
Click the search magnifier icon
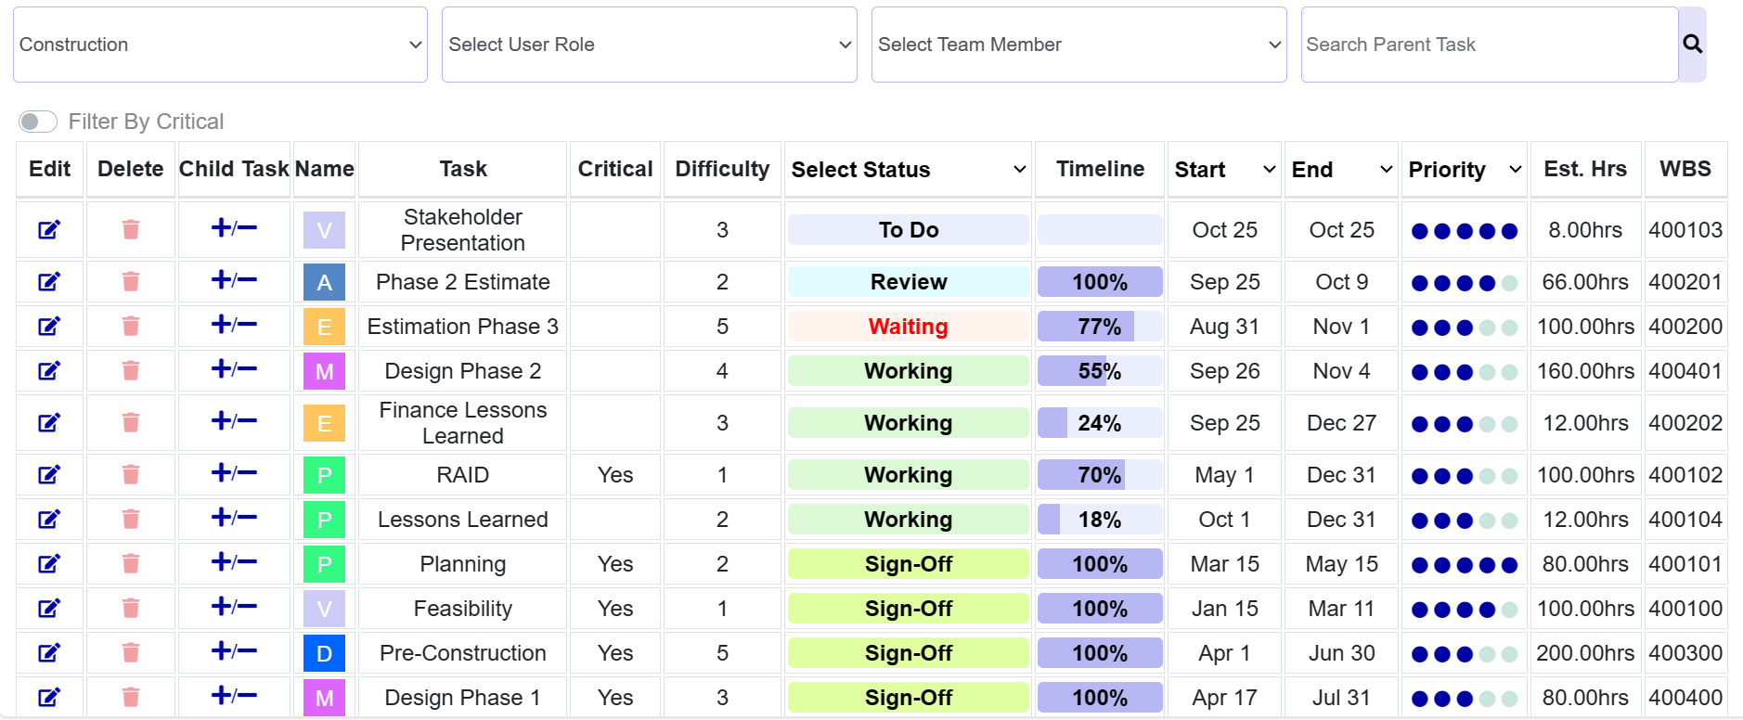(x=1692, y=45)
